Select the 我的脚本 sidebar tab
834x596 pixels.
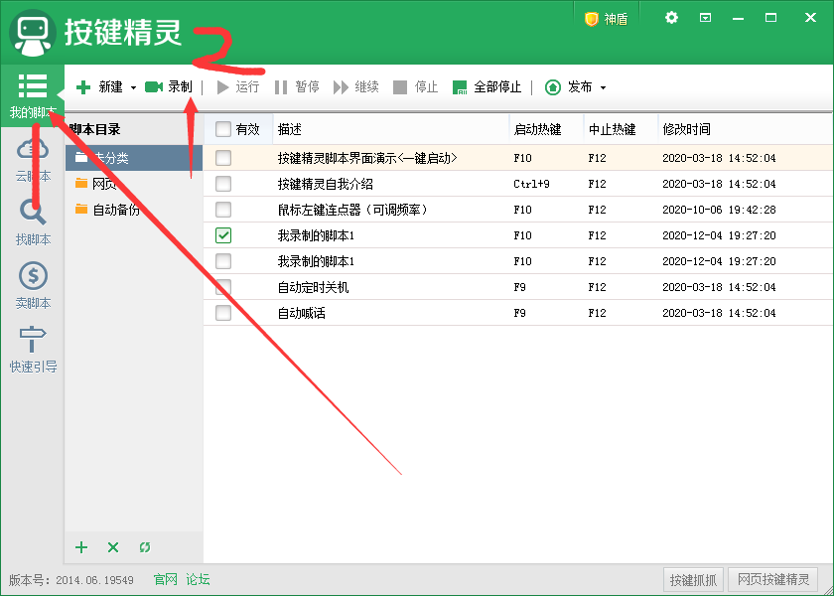[x=32, y=94]
